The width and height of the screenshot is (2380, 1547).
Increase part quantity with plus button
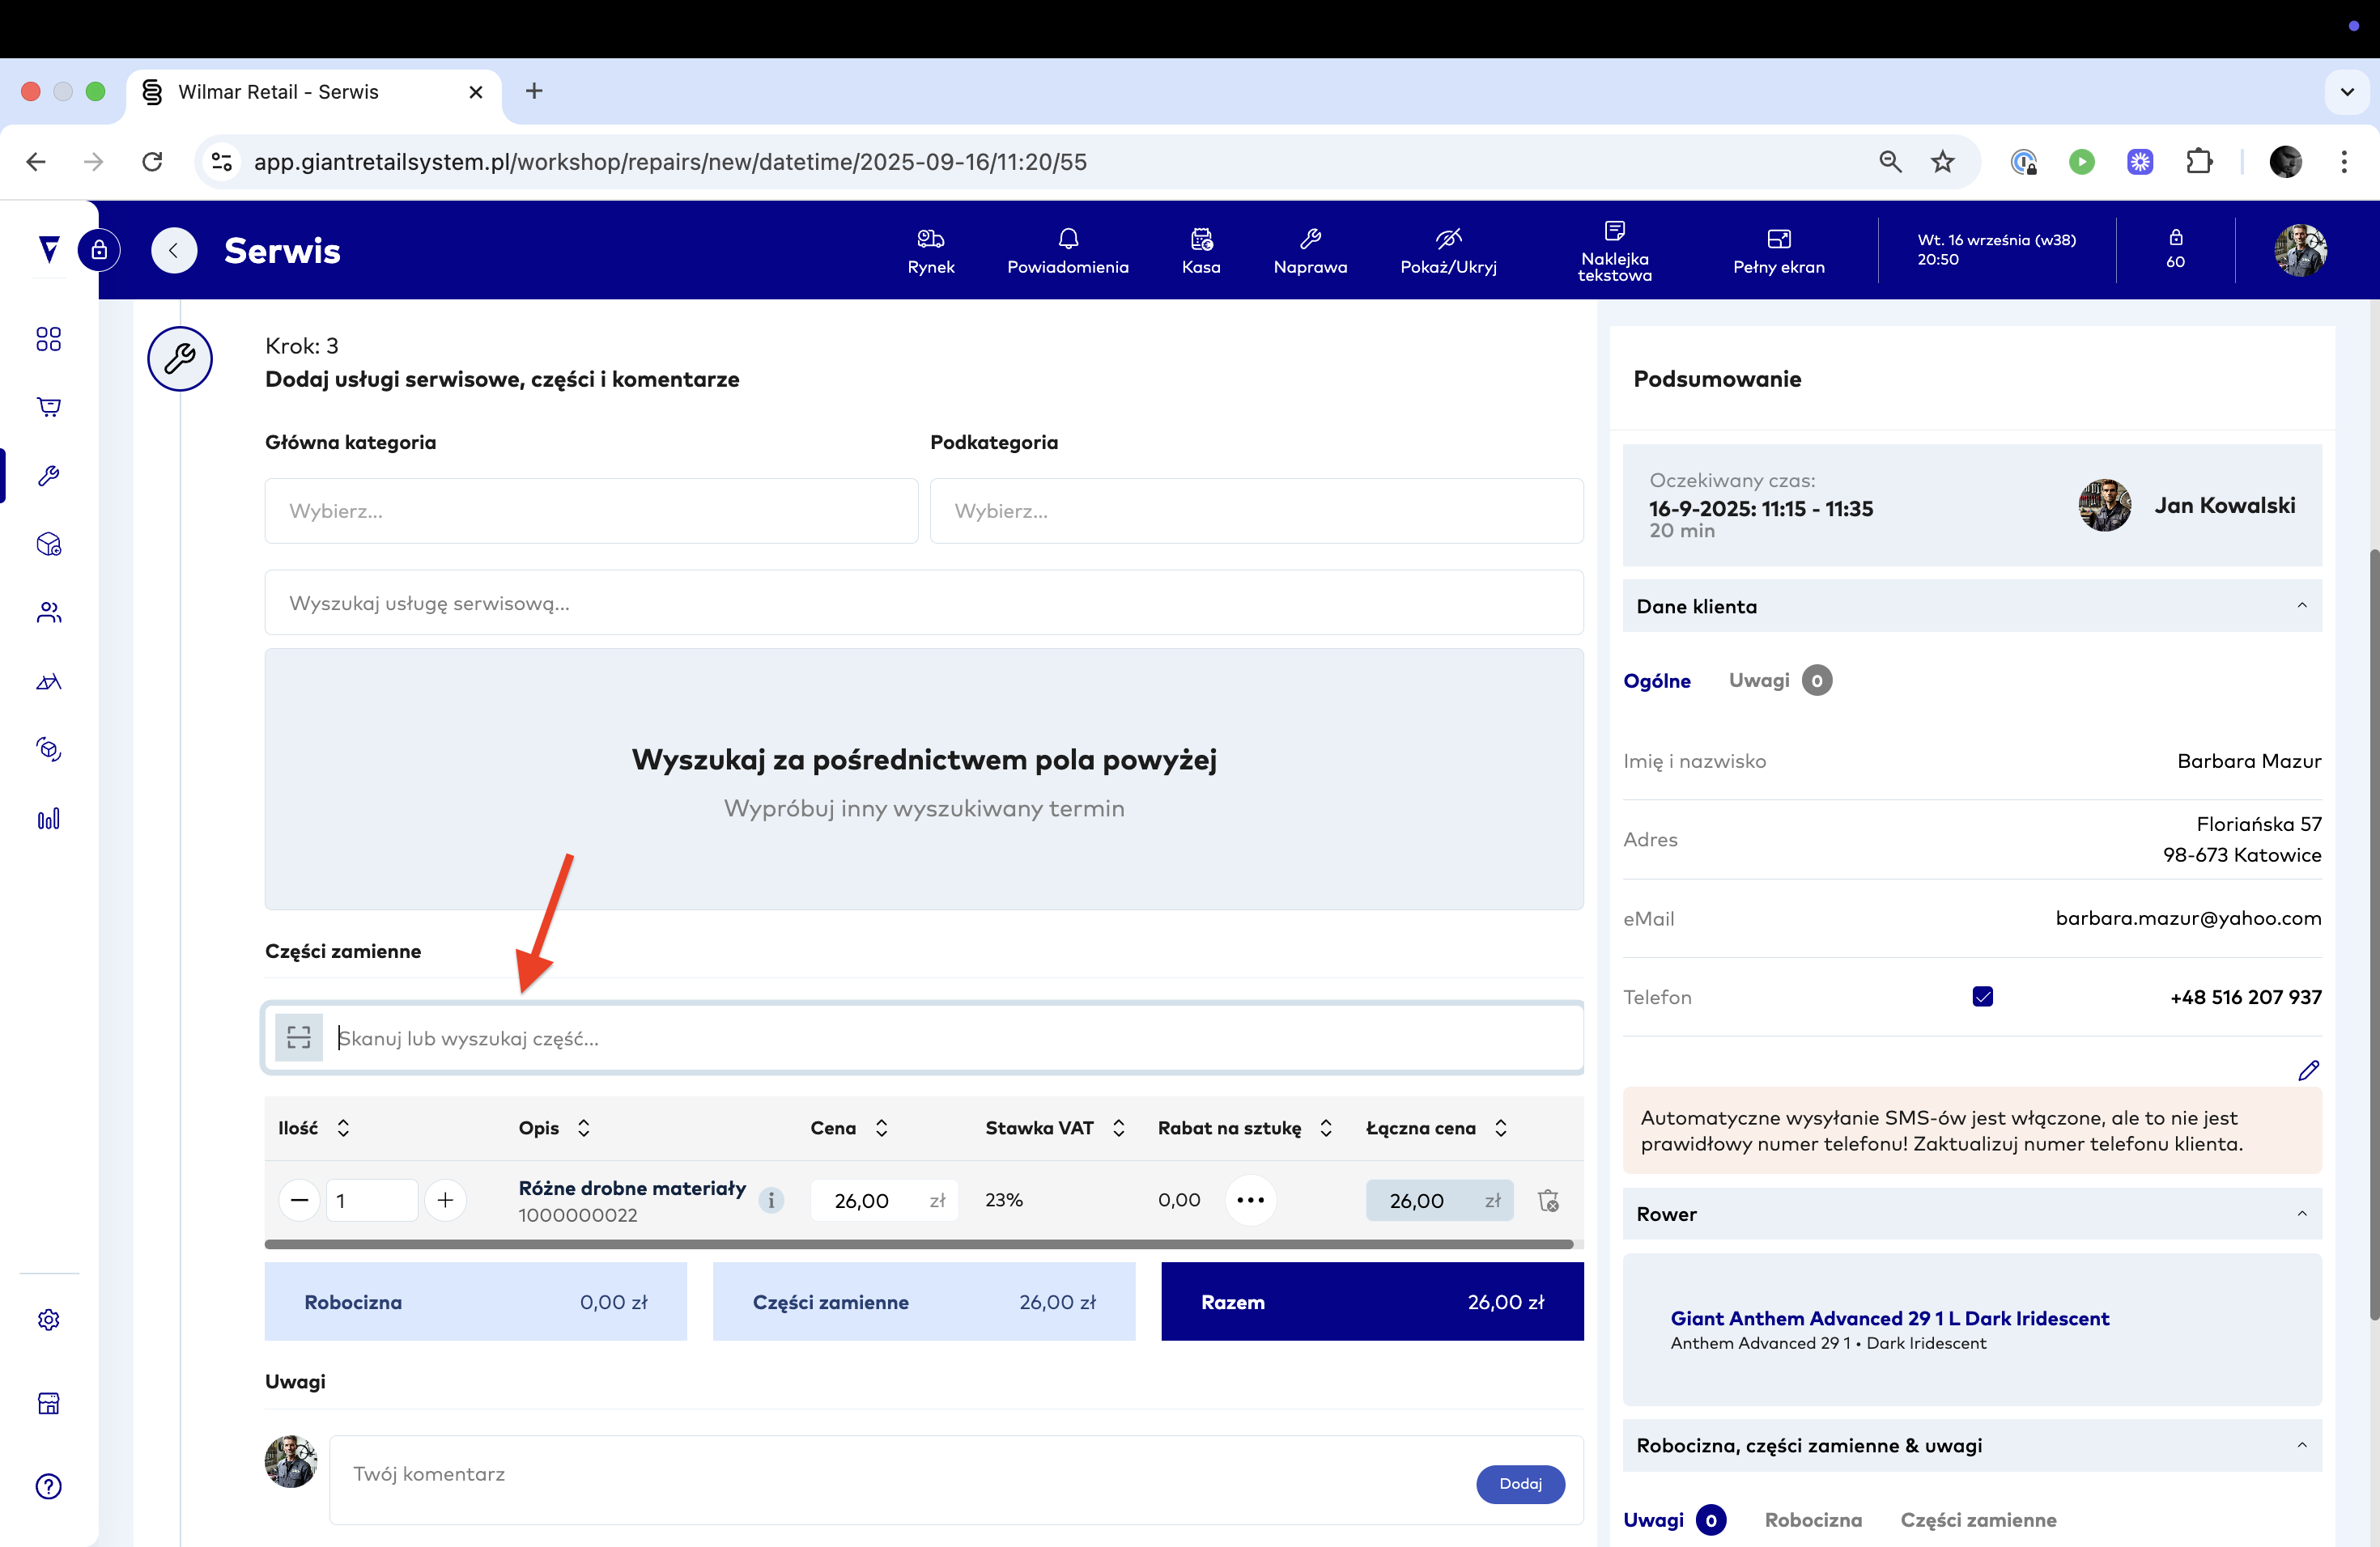446,1200
